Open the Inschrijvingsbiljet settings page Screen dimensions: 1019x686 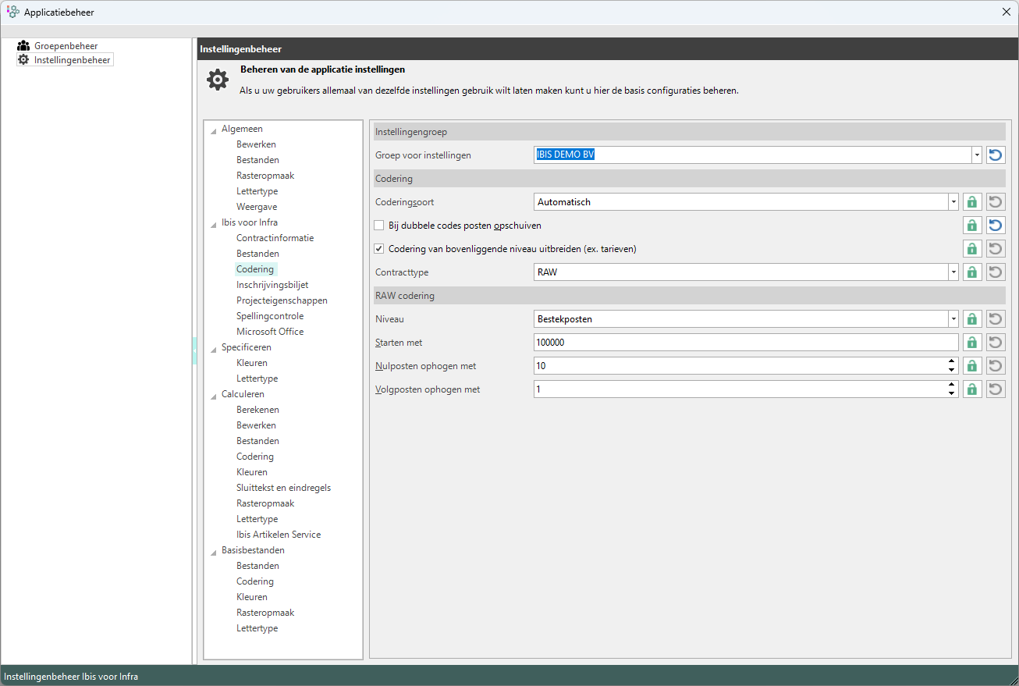pyautogui.click(x=272, y=285)
